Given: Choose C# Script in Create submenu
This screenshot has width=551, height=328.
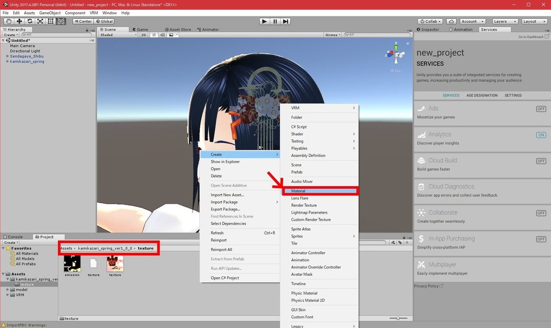Looking at the screenshot, I should coord(320,127).
